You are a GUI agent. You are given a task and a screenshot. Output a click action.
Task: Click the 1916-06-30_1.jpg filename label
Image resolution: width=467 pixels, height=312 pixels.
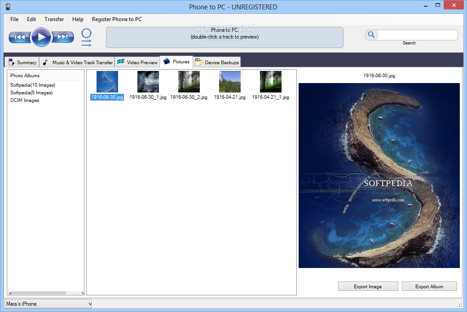(148, 97)
